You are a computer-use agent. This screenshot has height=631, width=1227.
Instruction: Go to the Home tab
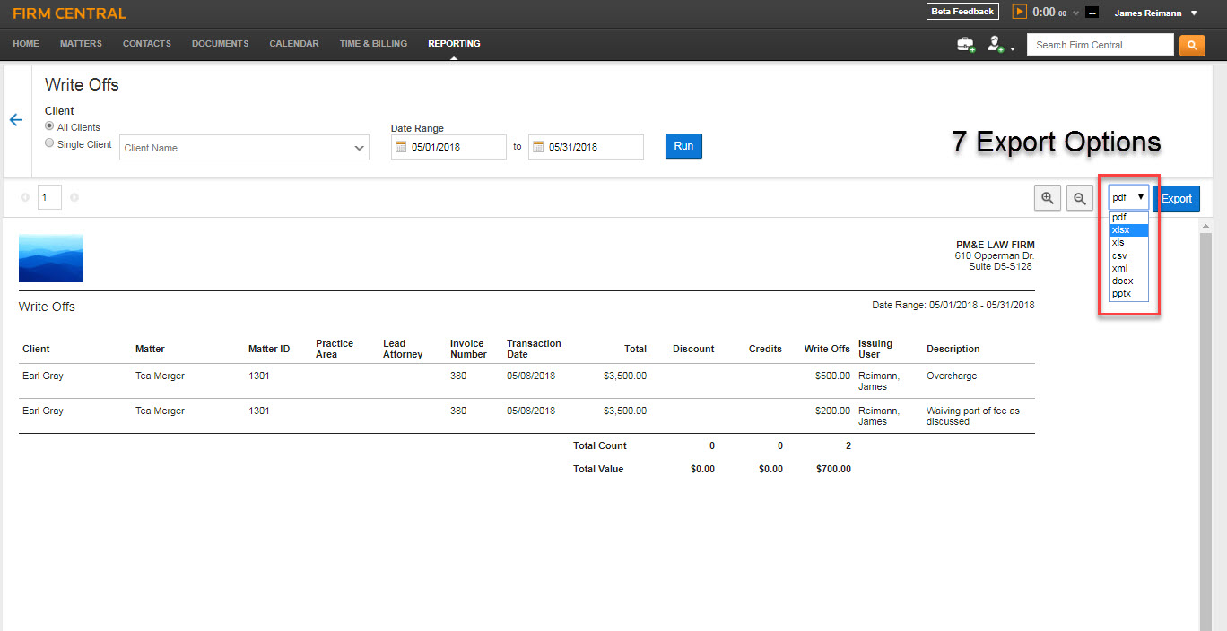26,44
